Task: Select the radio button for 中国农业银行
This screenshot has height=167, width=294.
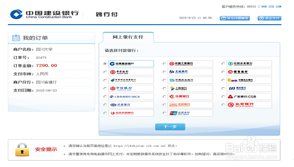Action: coord(223,64)
